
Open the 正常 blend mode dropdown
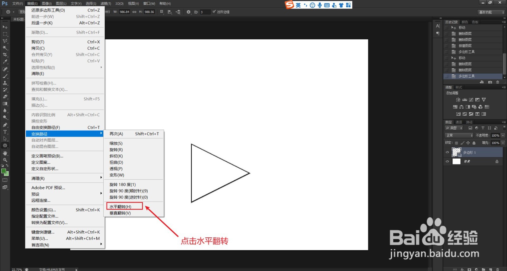click(x=459, y=135)
